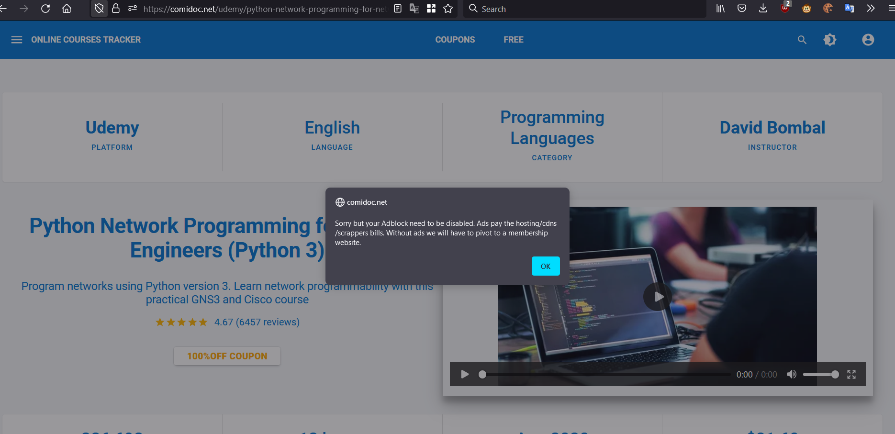The width and height of the screenshot is (895, 434).
Task: Open the English language link
Action: 332,128
